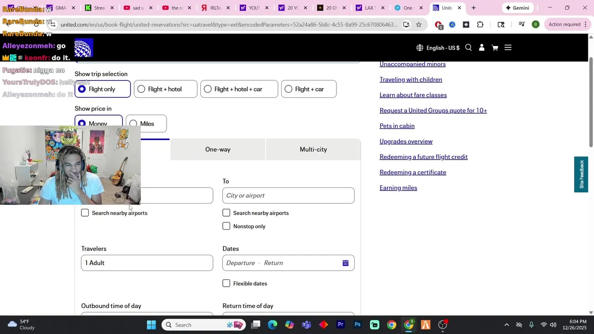The image size is (594, 334).
Task: Choose Miles for show price in
Action: pyautogui.click(x=146, y=123)
